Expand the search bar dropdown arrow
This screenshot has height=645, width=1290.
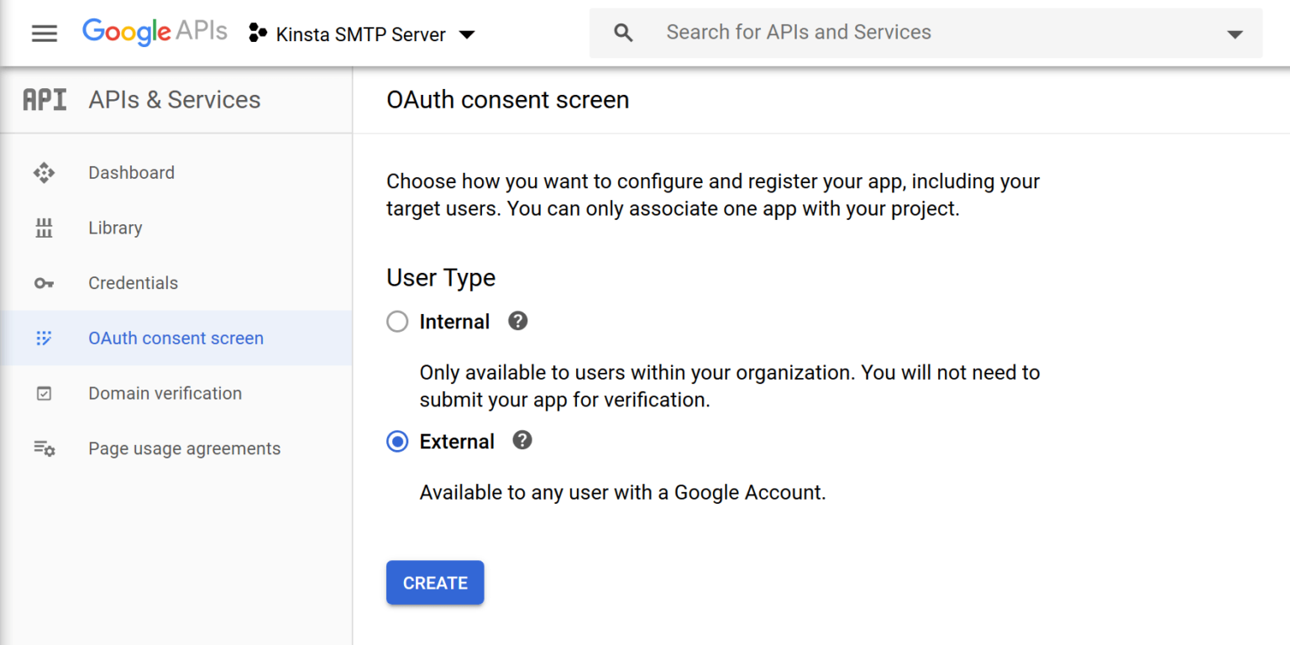coord(1234,34)
